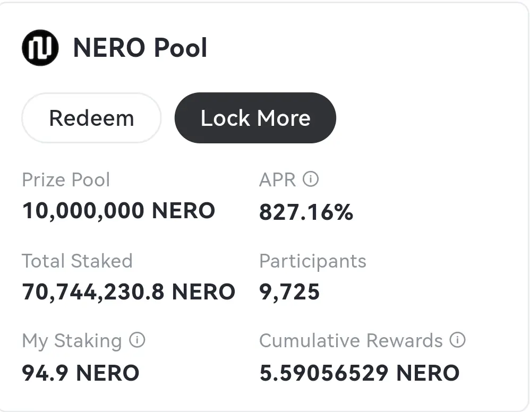This screenshot has width=530, height=412.
Task: Select the 94.9 NERO staking value
Action: [80, 373]
